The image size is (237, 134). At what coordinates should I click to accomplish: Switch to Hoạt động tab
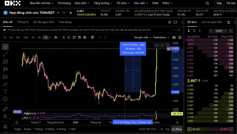coord(65,22)
